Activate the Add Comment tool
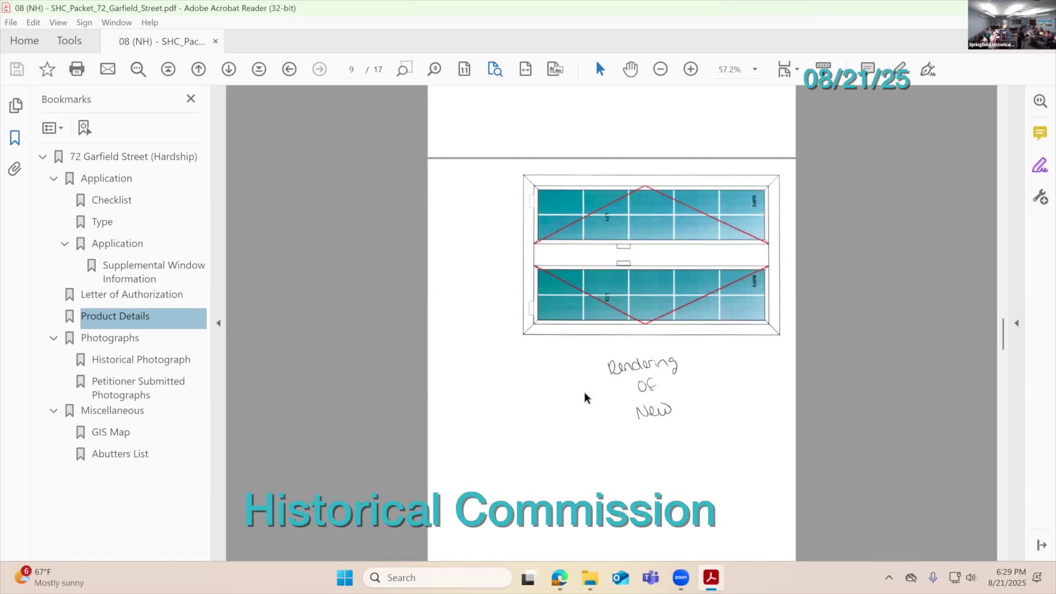 (x=867, y=69)
